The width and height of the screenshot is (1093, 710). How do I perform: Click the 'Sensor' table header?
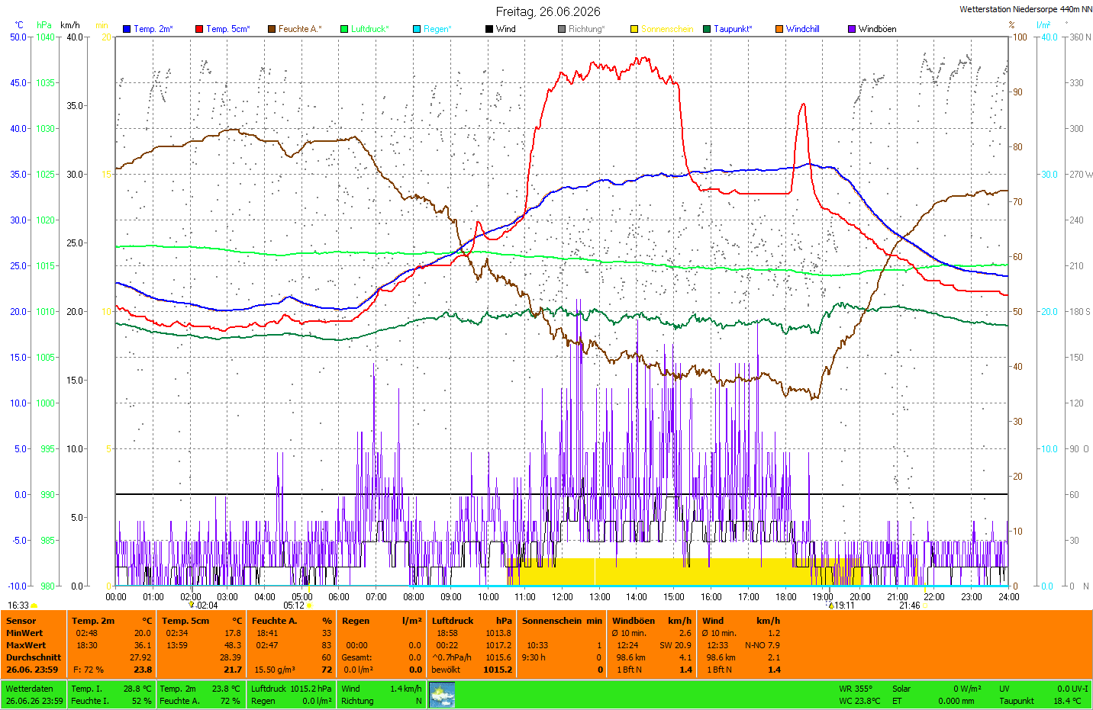[21, 621]
